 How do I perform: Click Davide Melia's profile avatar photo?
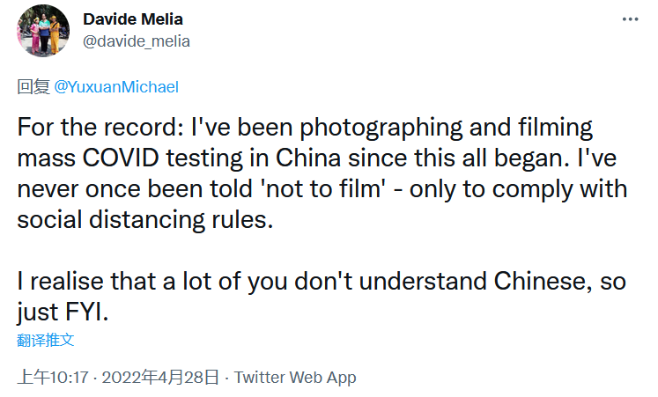click(x=44, y=30)
